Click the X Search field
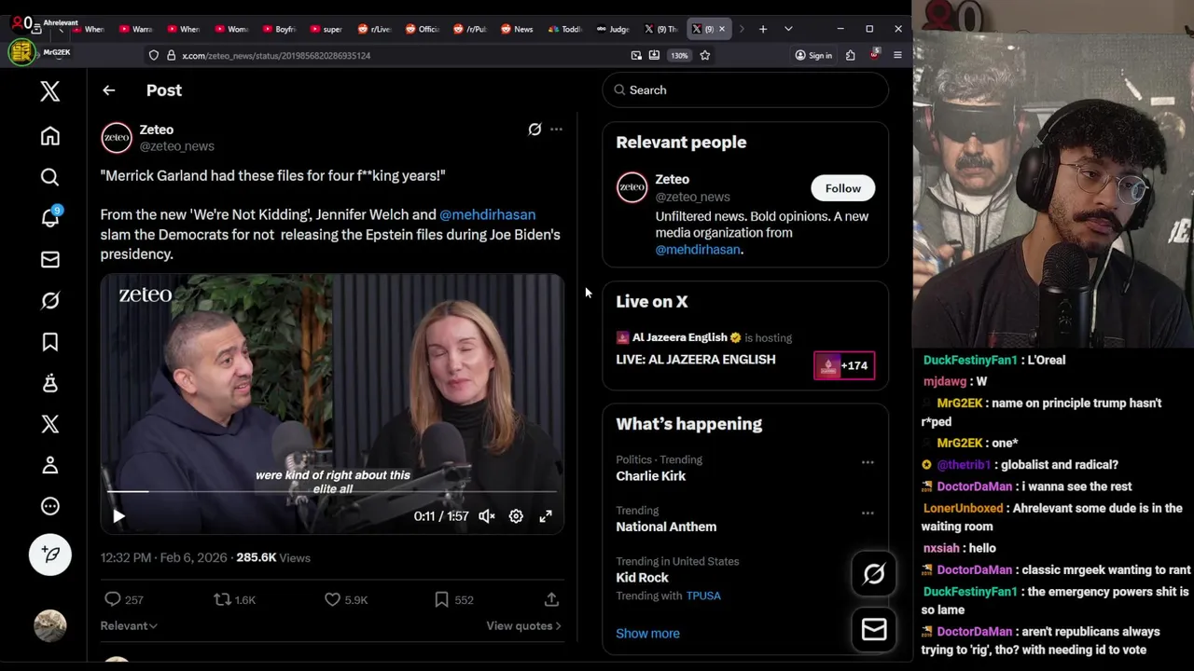1194x671 pixels. click(745, 90)
